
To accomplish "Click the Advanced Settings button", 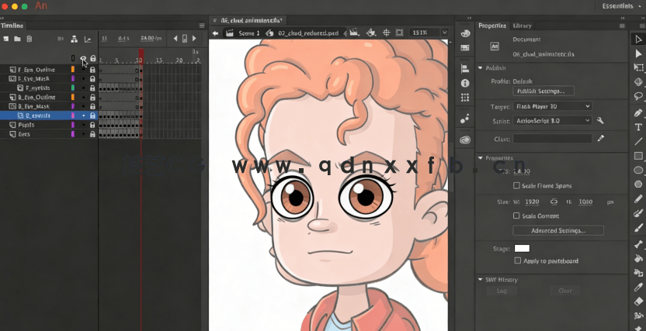I will point(558,230).
